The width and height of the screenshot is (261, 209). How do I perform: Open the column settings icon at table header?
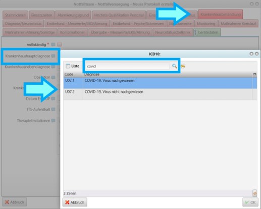point(254,74)
